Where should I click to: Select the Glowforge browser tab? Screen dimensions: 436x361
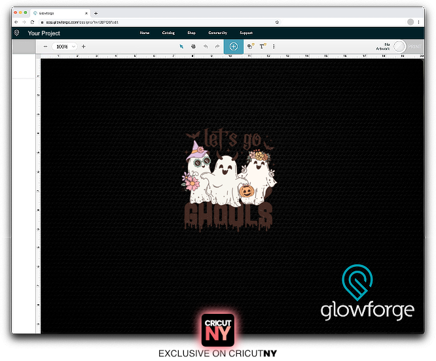click(60, 13)
